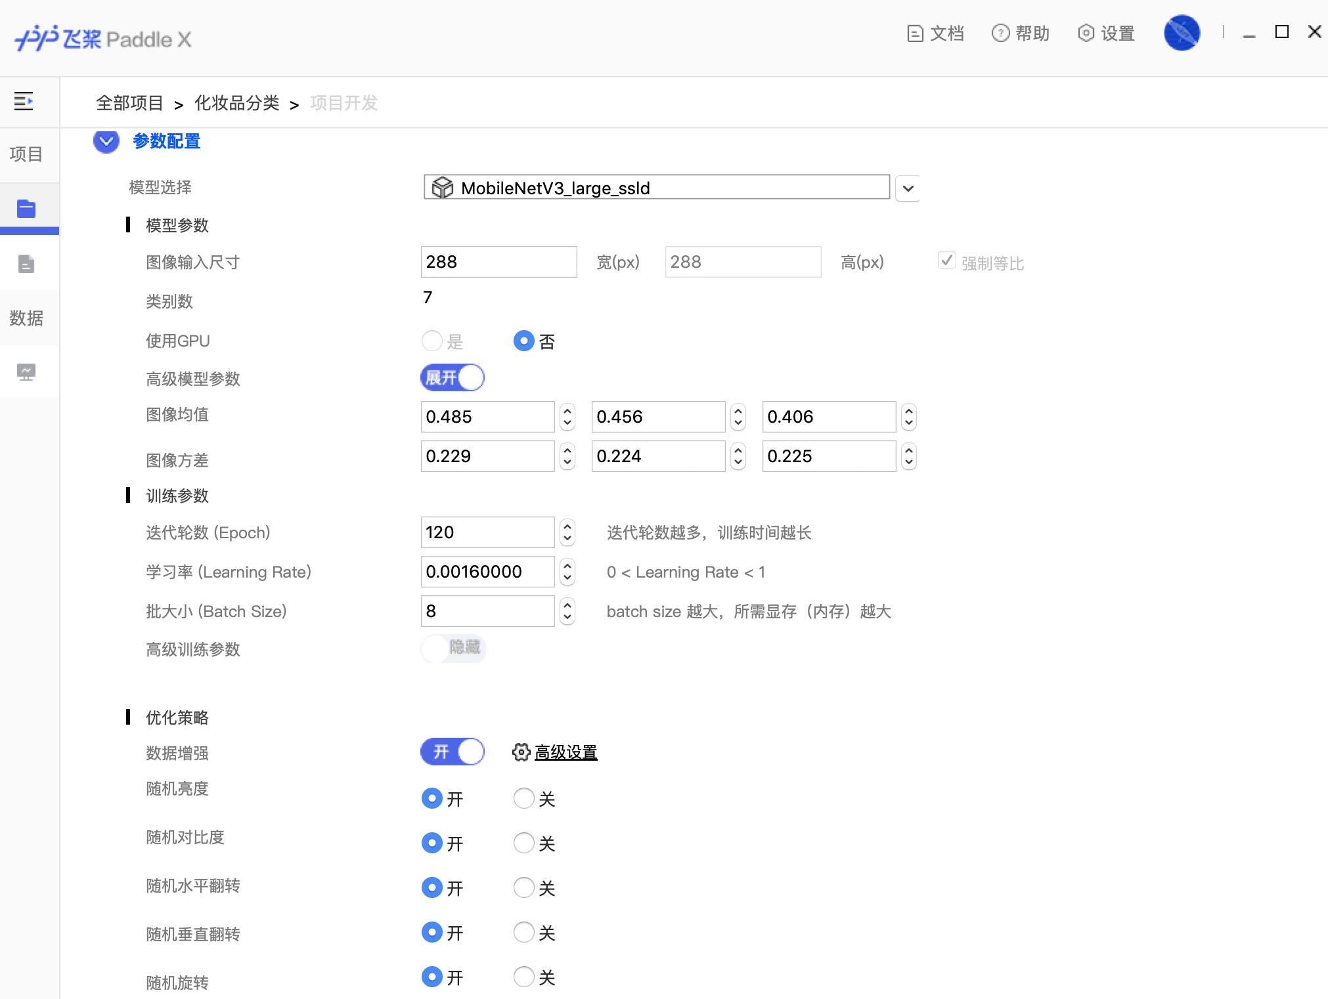Select the document icon in the sidebar
The image size is (1328, 999).
(x=26, y=264)
